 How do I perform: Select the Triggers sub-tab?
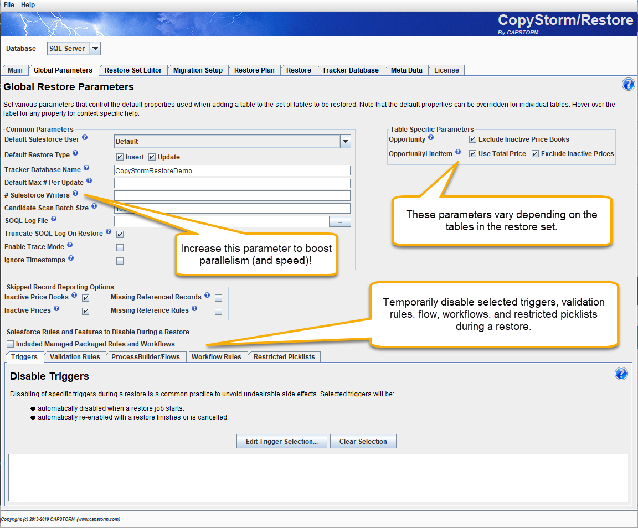24,357
